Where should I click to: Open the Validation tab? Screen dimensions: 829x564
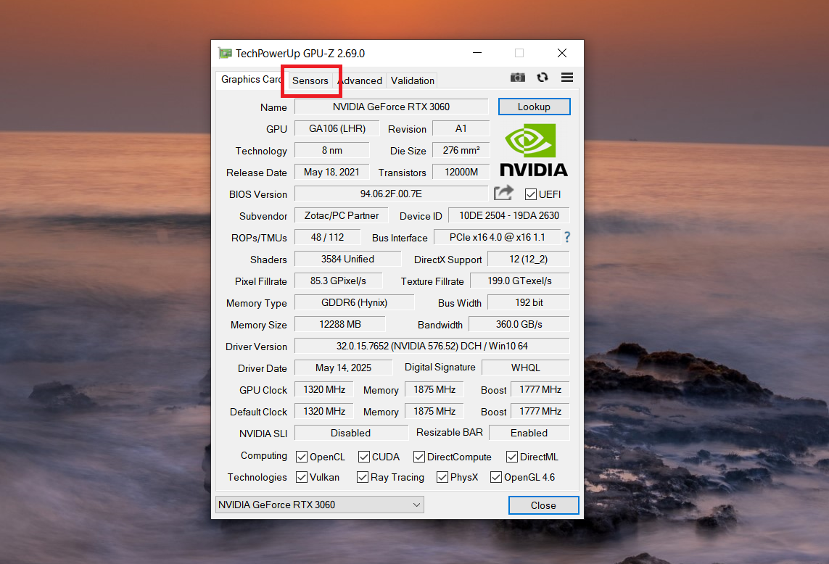tap(413, 80)
